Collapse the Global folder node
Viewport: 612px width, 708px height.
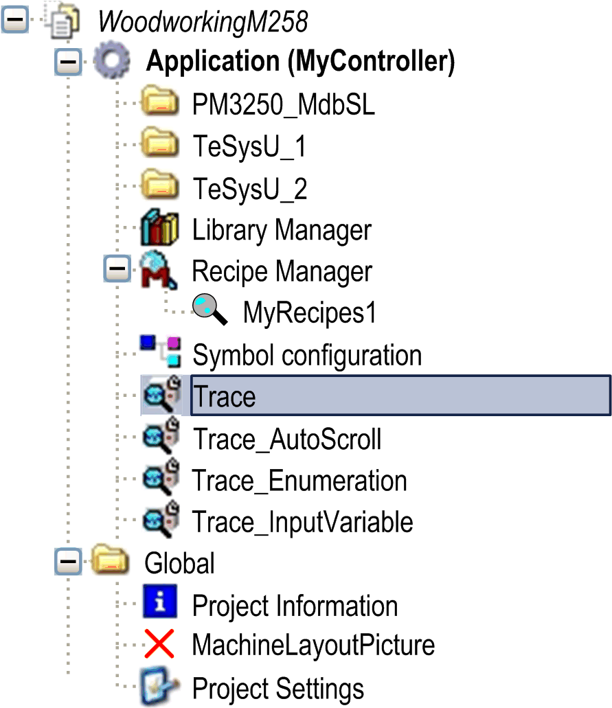[67, 562]
